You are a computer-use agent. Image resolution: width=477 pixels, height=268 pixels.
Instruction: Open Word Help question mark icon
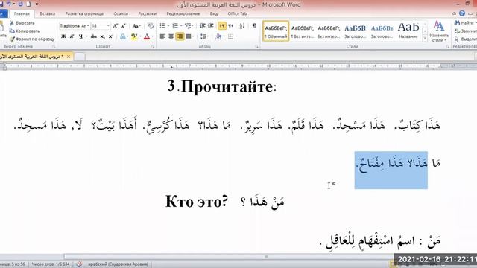click(462, 13)
